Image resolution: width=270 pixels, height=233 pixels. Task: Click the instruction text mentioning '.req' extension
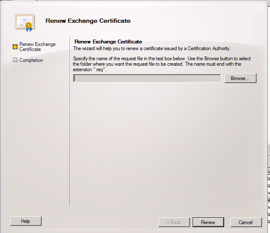[162, 64]
